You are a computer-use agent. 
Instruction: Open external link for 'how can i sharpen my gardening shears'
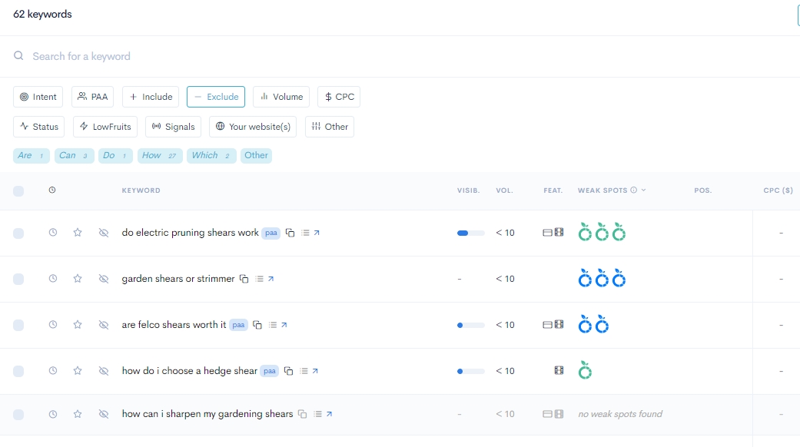pos(329,414)
